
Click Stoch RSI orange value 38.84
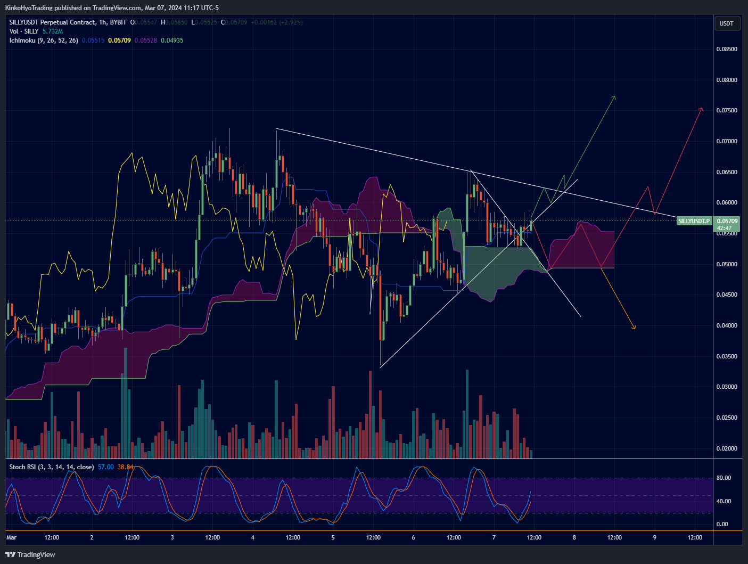(x=125, y=467)
